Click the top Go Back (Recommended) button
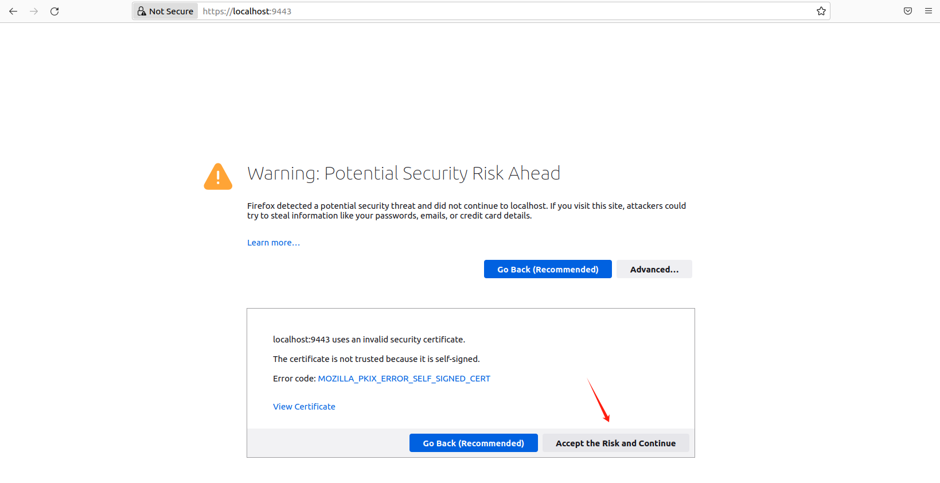Viewport: 940px width, 483px height. coord(548,269)
